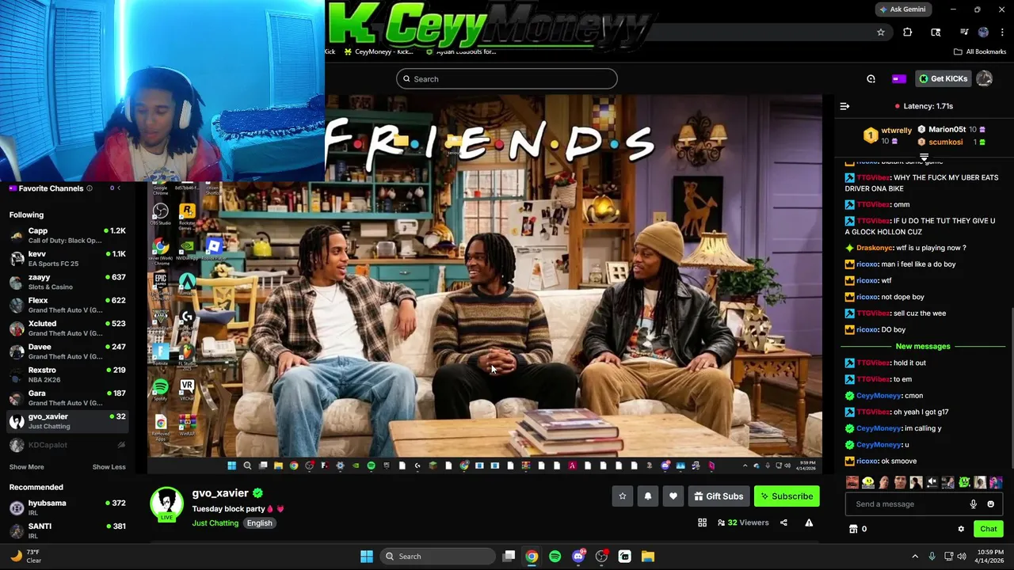
Task: Open hyubsama recommended channel
Action: tap(67, 507)
